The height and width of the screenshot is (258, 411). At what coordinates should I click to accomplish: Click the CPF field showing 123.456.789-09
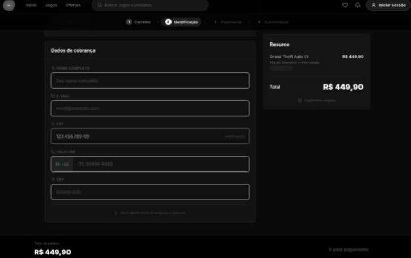coord(150,136)
